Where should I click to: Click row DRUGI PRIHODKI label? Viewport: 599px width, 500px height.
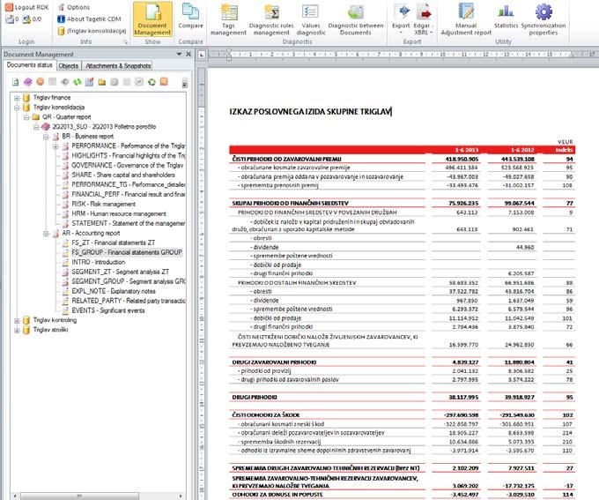pyautogui.click(x=255, y=398)
